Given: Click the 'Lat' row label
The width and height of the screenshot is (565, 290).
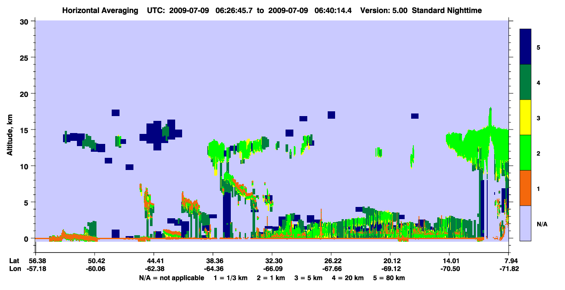Looking at the screenshot, I should 14,261.
